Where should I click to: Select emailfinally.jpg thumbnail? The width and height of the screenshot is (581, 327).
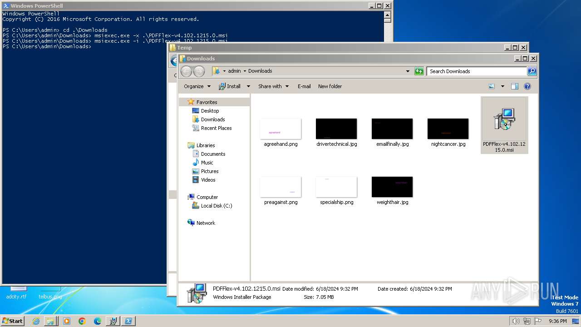pos(392,129)
